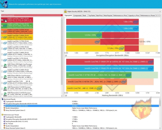Switch to the Components tab
Viewport: 162px width, 130px height.
(77, 16)
